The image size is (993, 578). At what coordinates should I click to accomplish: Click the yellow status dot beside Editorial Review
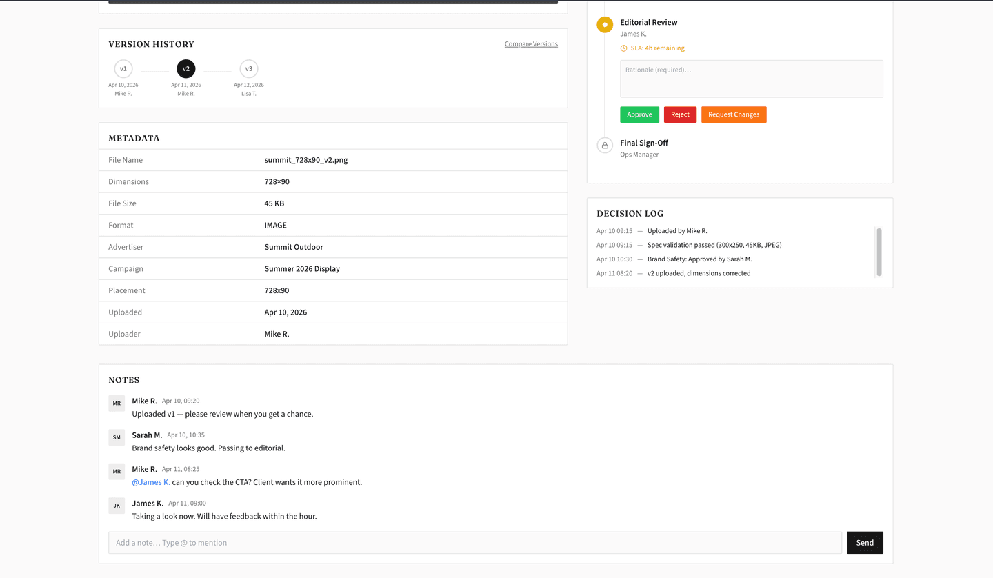[604, 24]
